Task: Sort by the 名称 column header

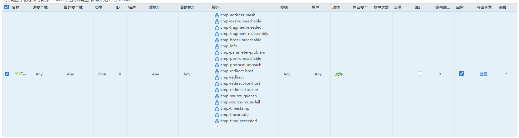Action: (16, 7)
